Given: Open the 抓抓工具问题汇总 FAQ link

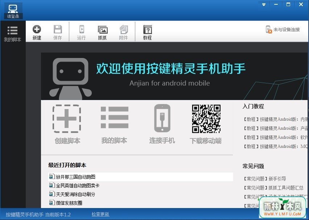Looking at the screenshot, I should [x=273, y=188].
